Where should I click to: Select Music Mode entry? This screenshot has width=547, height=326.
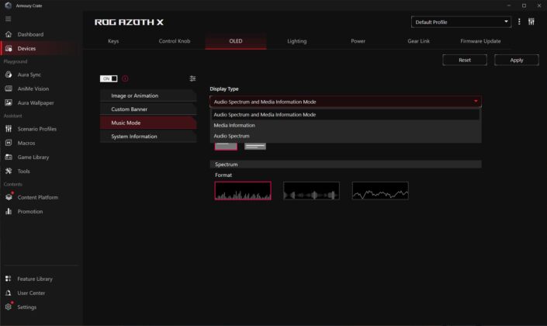coord(148,123)
